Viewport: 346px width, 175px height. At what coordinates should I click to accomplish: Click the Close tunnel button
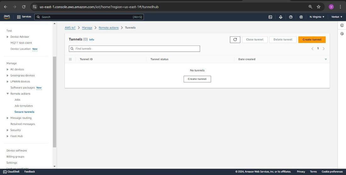255,40
